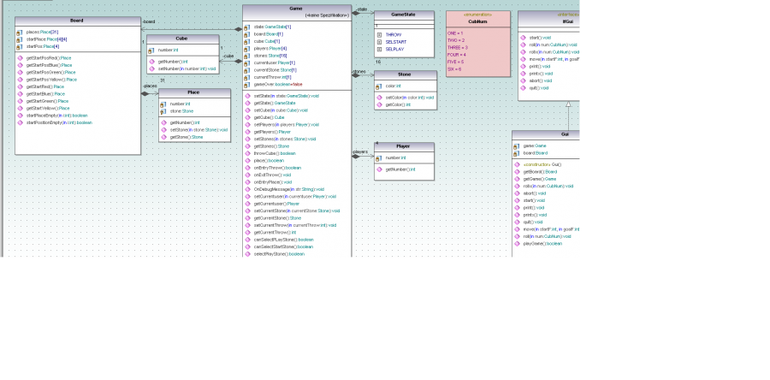Click the SIX = 6 enumeration literal
The height and width of the screenshot is (380, 770).
454,69
